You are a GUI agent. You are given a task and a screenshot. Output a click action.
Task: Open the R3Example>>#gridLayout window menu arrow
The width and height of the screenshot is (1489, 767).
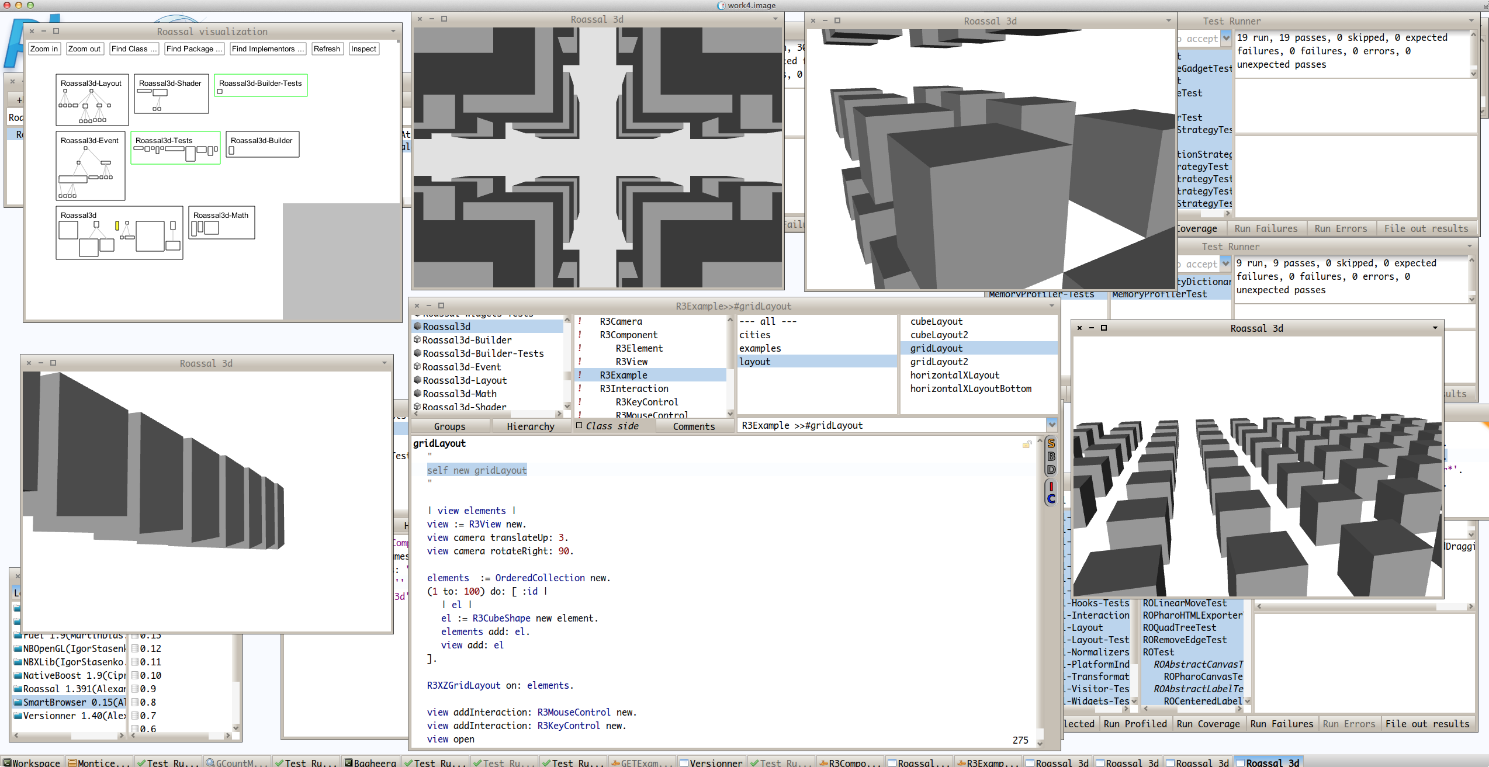coord(1051,306)
